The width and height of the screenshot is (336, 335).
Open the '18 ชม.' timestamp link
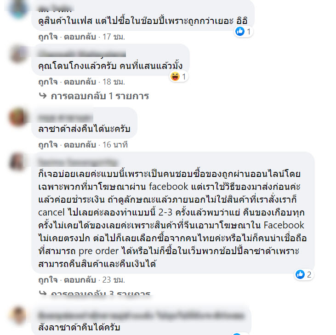[x=114, y=82]
